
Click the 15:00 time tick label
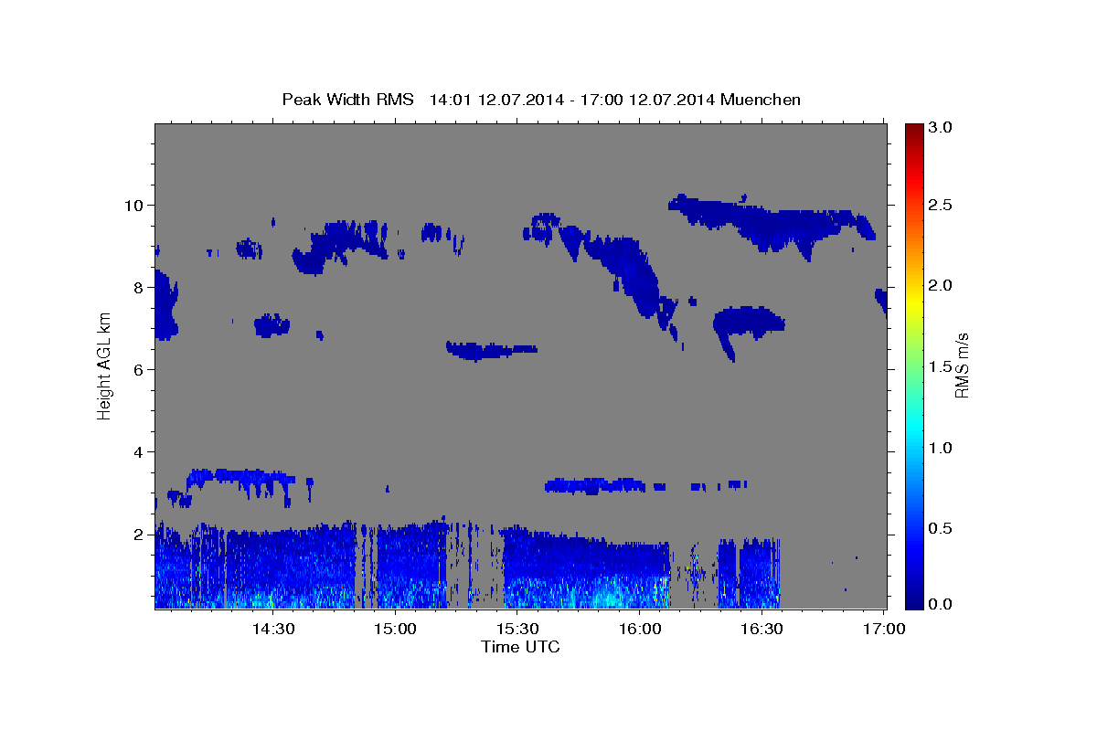pyautogui.click(x=395, y=629)
